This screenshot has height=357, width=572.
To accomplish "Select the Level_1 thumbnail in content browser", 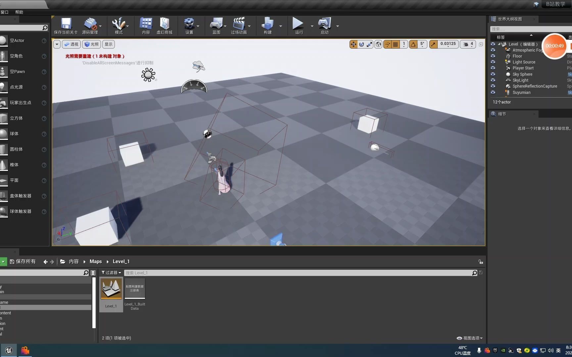I will point(111,288).
